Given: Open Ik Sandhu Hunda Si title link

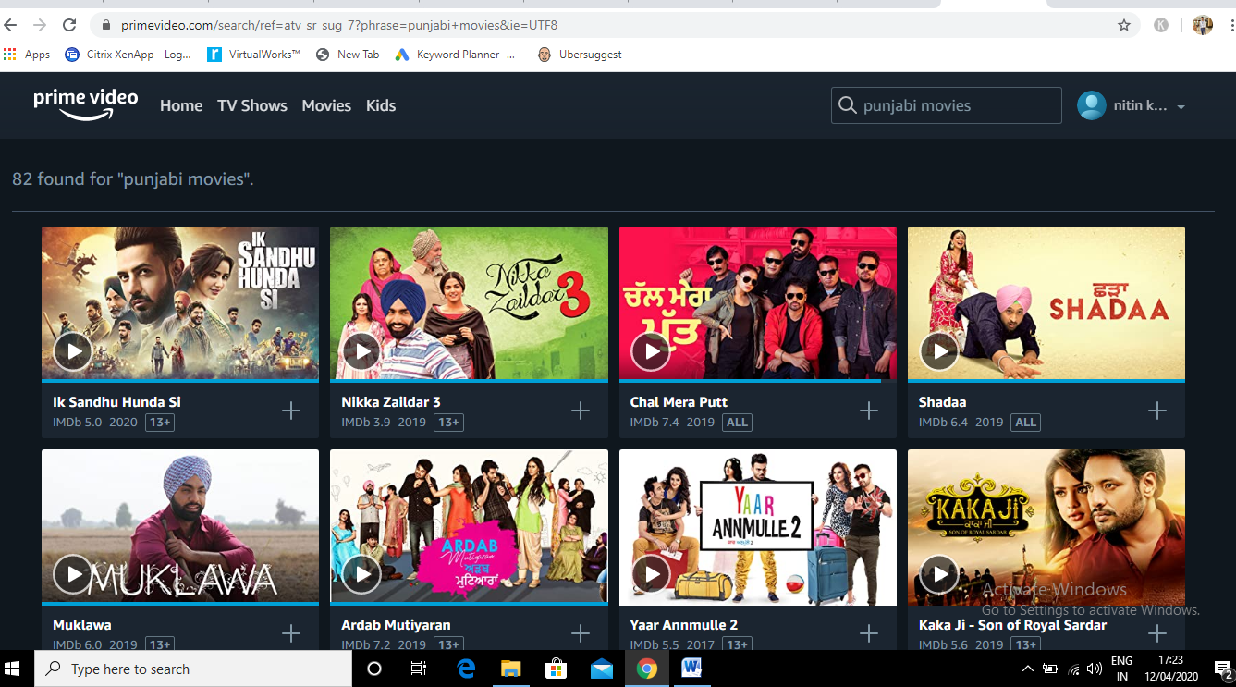Looking at the screenshot, I should click(116, 402).
